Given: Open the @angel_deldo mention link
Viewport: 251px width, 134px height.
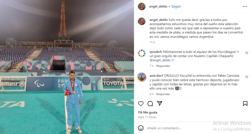Looking at the screenshot, I should (x=160, y=60).
